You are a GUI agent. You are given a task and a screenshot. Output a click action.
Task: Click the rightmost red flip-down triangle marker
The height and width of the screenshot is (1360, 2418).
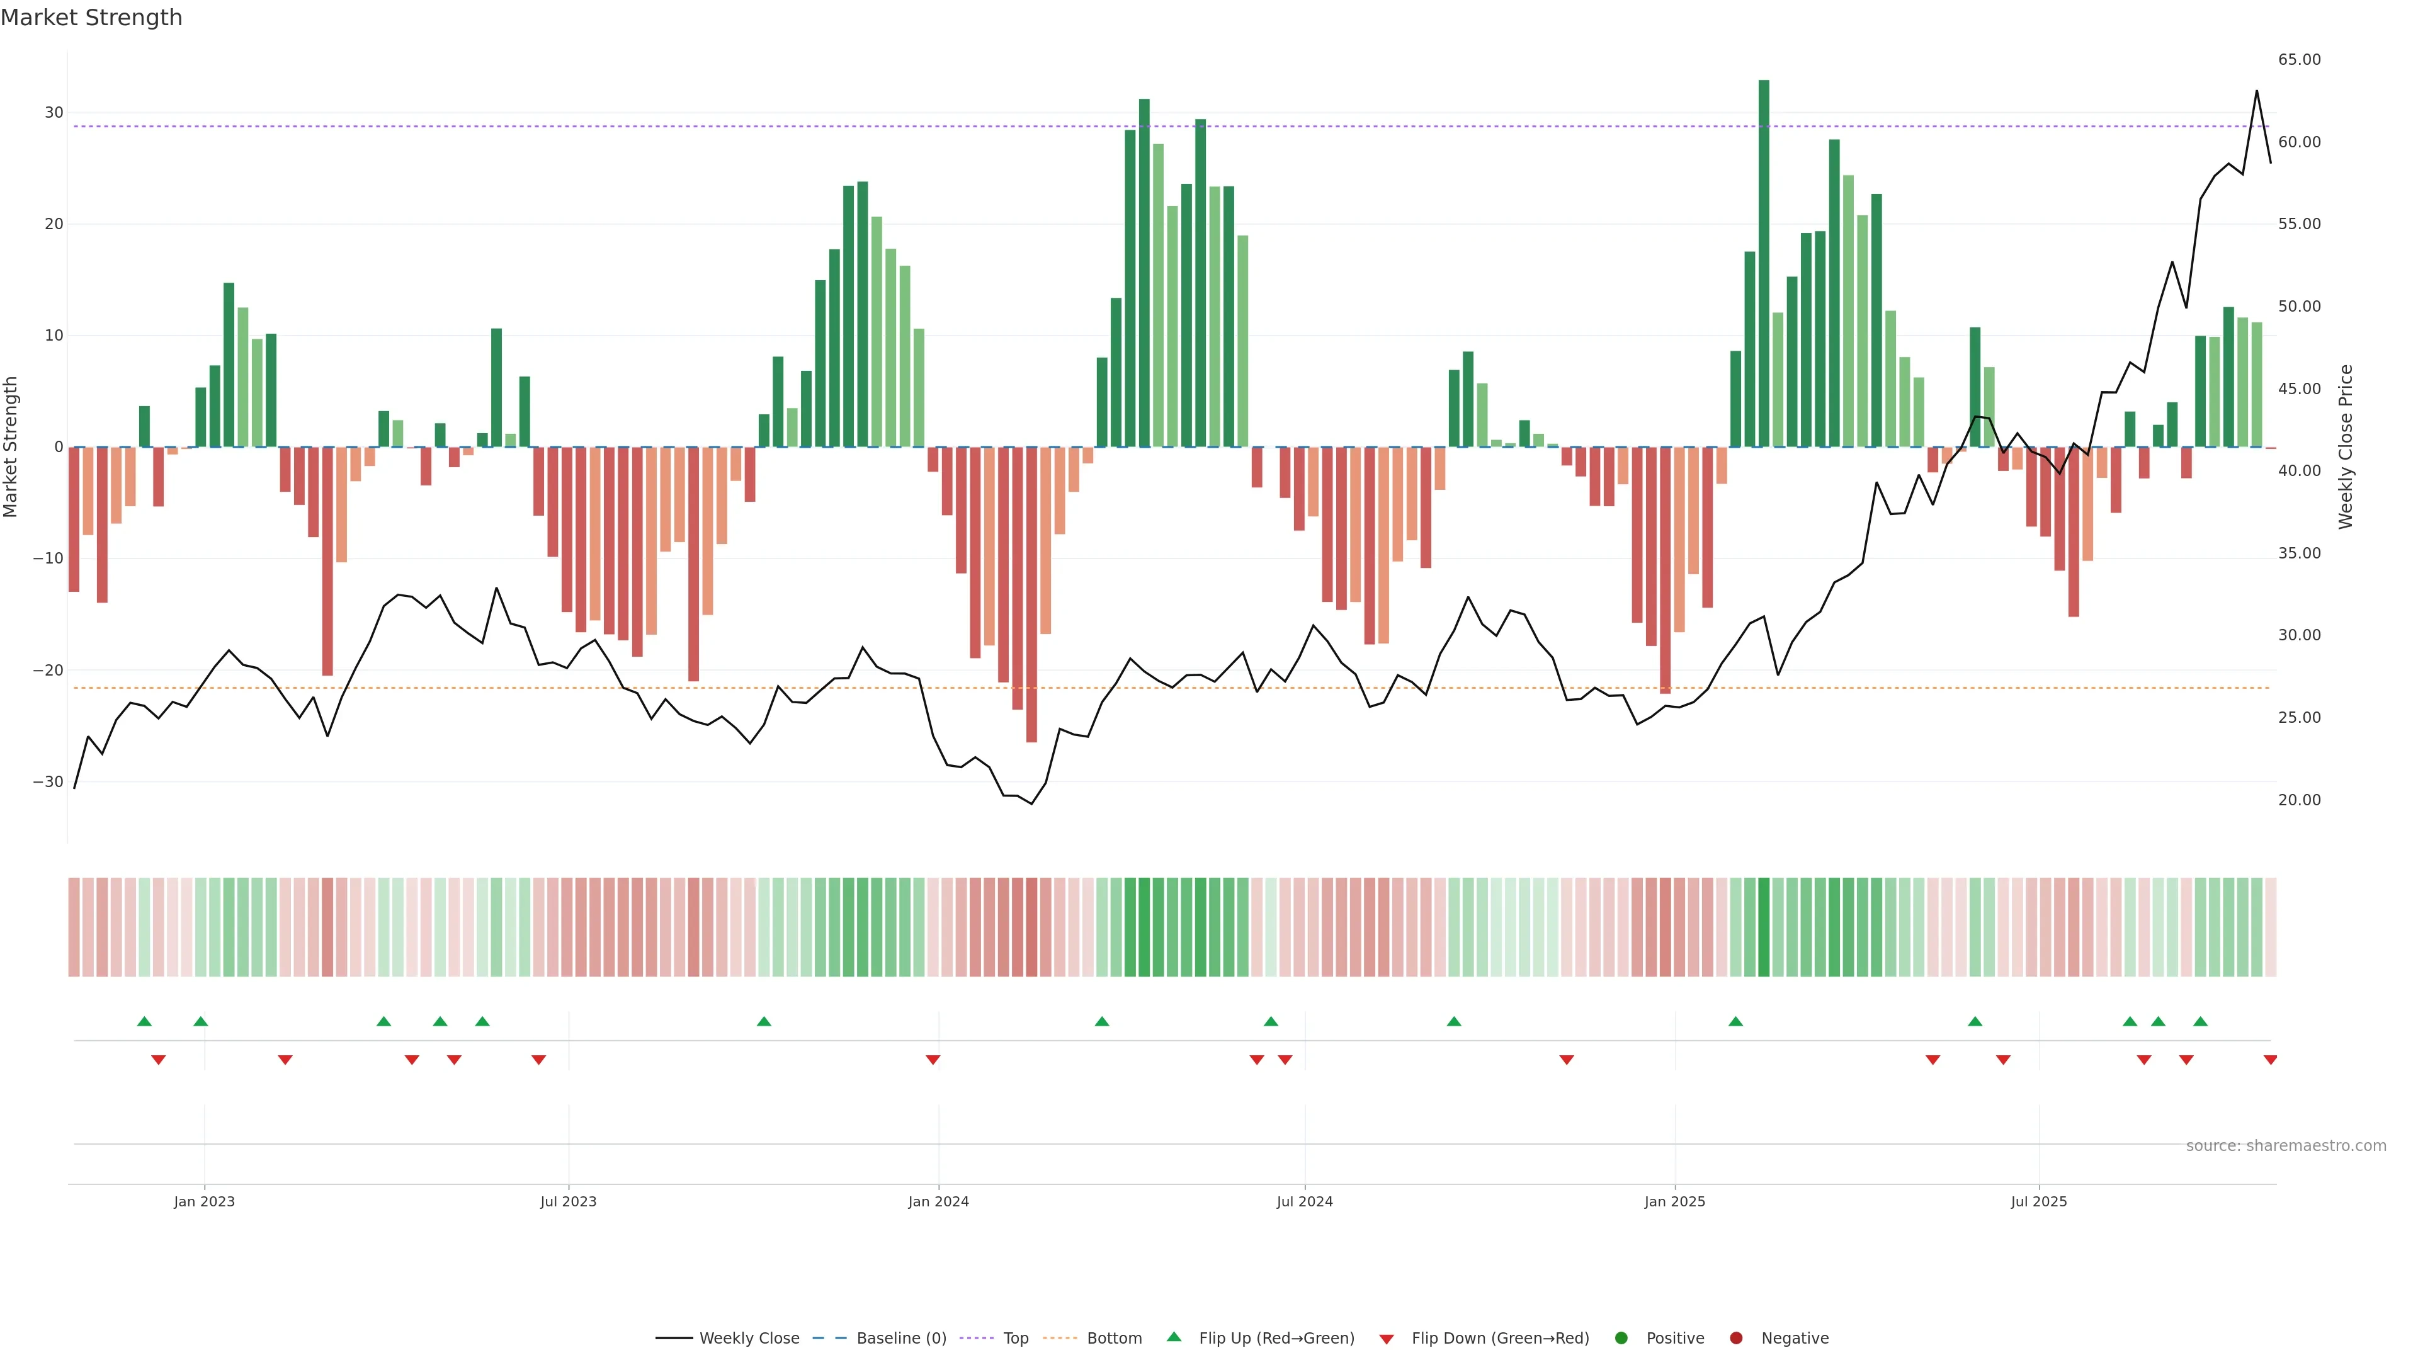2271,1060
